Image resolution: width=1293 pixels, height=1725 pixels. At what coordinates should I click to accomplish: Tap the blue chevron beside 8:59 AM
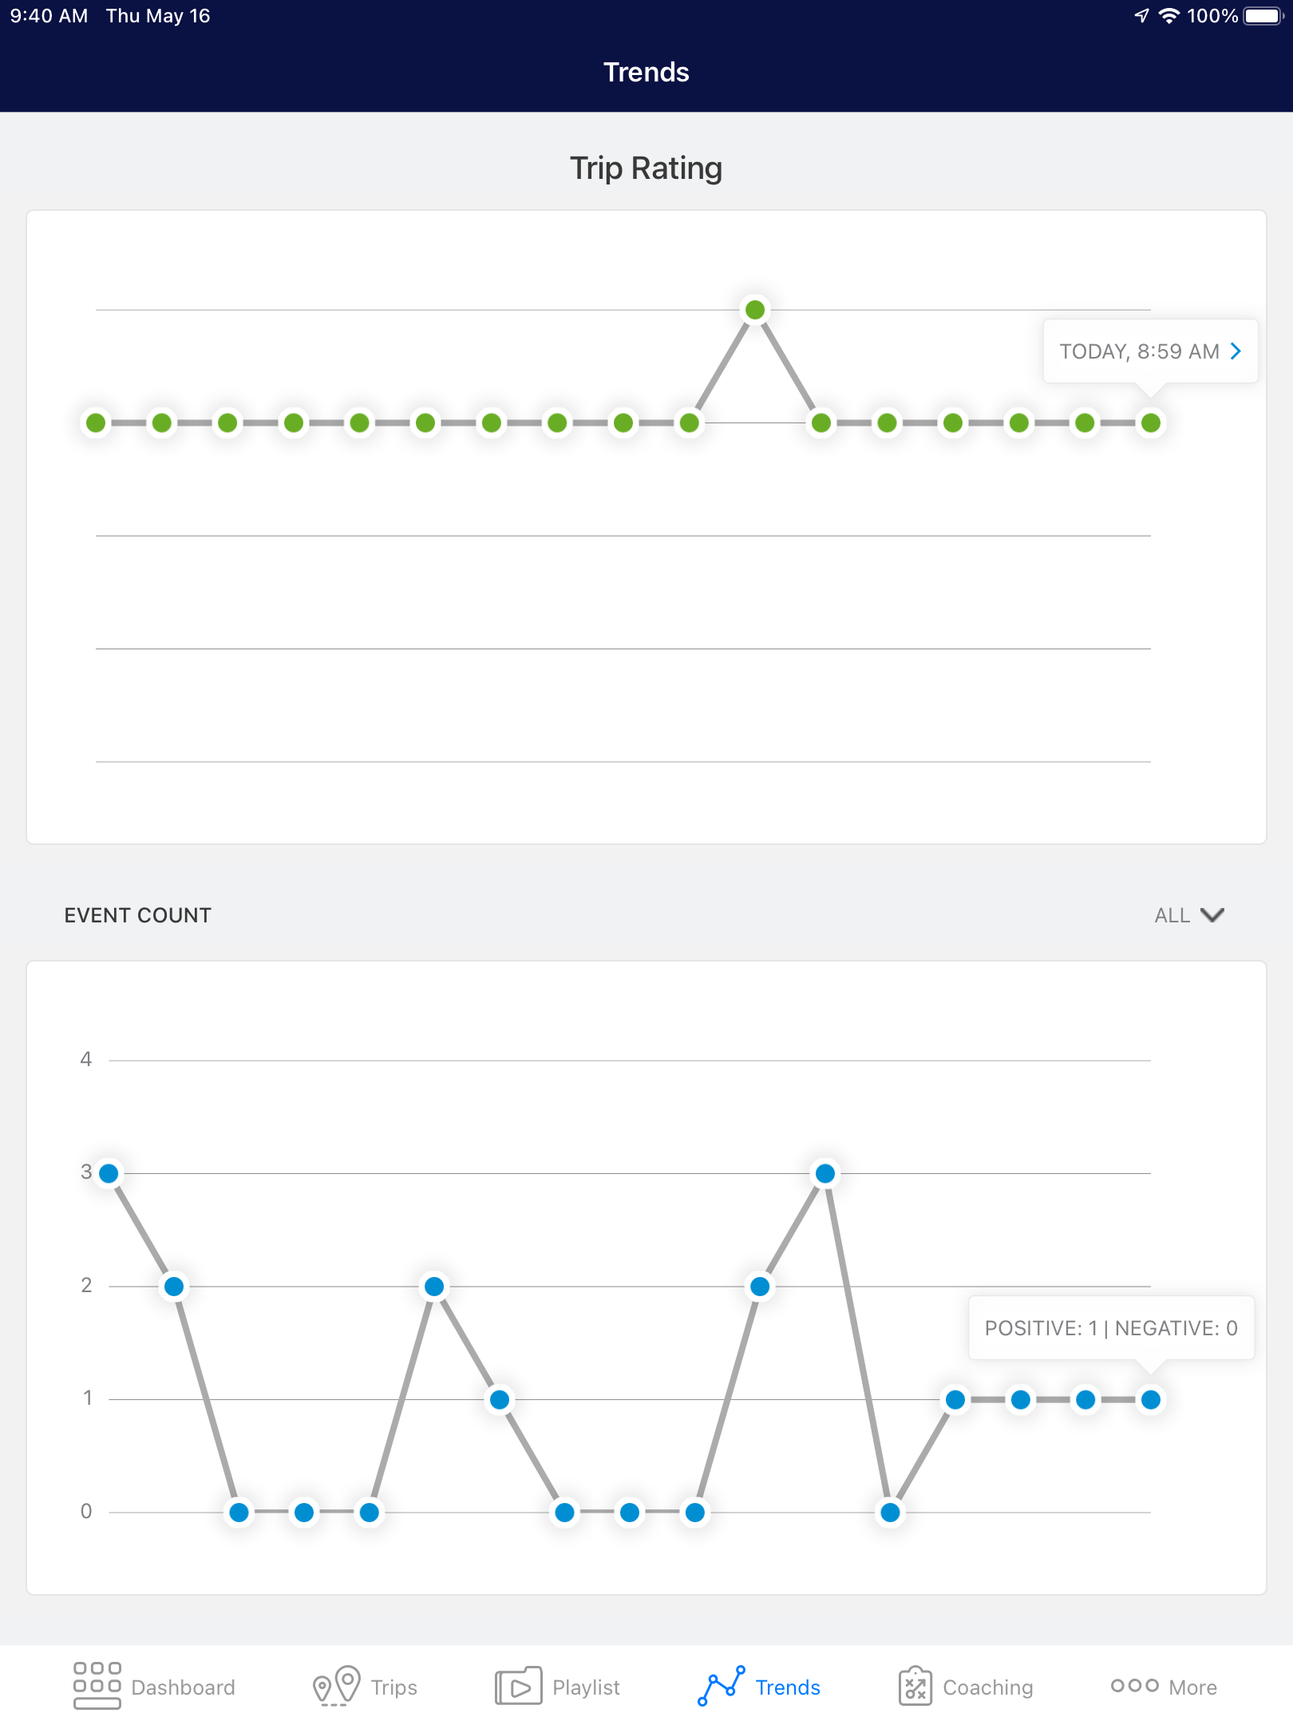1236,351
